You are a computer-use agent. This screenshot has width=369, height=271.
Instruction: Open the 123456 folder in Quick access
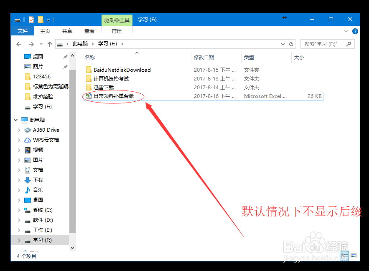[42, 77]
